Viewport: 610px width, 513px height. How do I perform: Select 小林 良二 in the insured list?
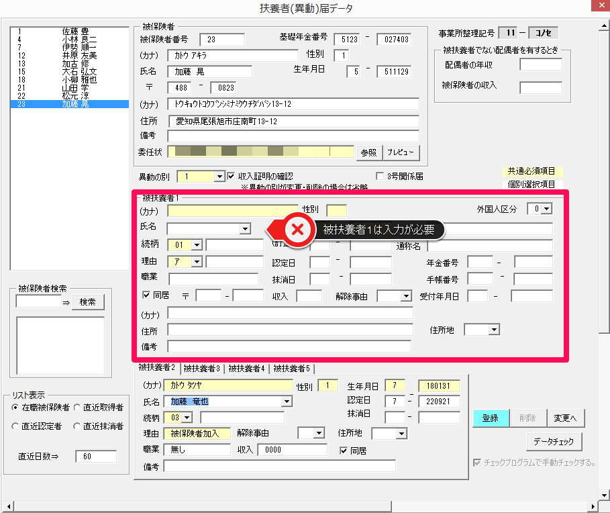coord(70,40)
